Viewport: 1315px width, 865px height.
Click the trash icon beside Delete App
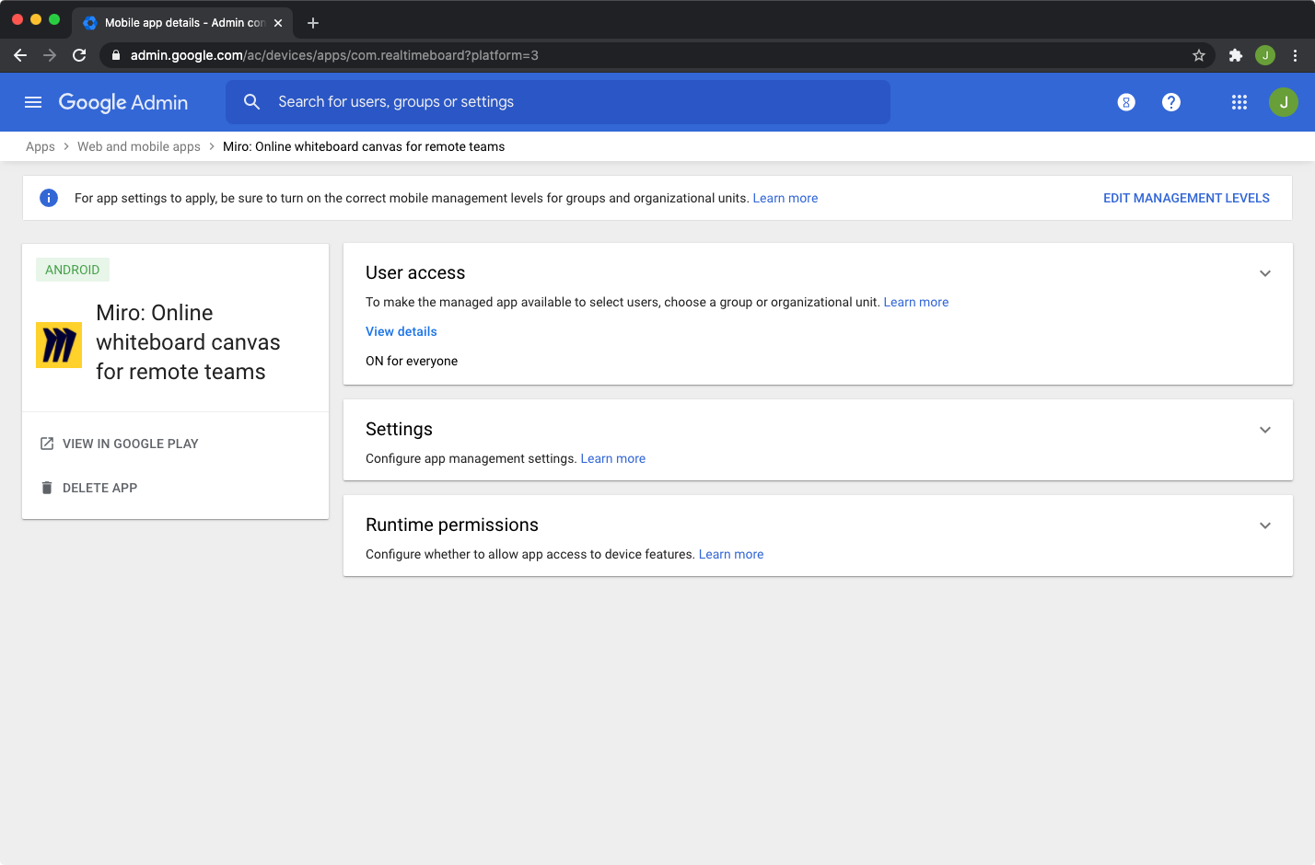pos(47,488)
